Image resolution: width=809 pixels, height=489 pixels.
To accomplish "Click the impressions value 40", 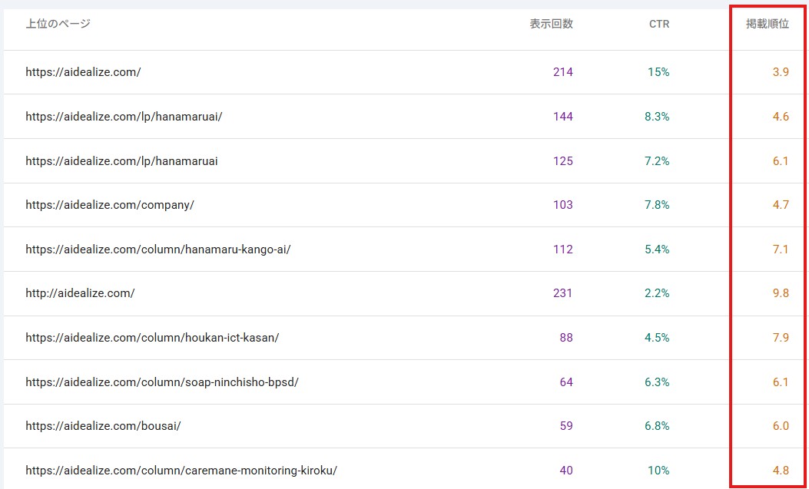I will 566,470.
